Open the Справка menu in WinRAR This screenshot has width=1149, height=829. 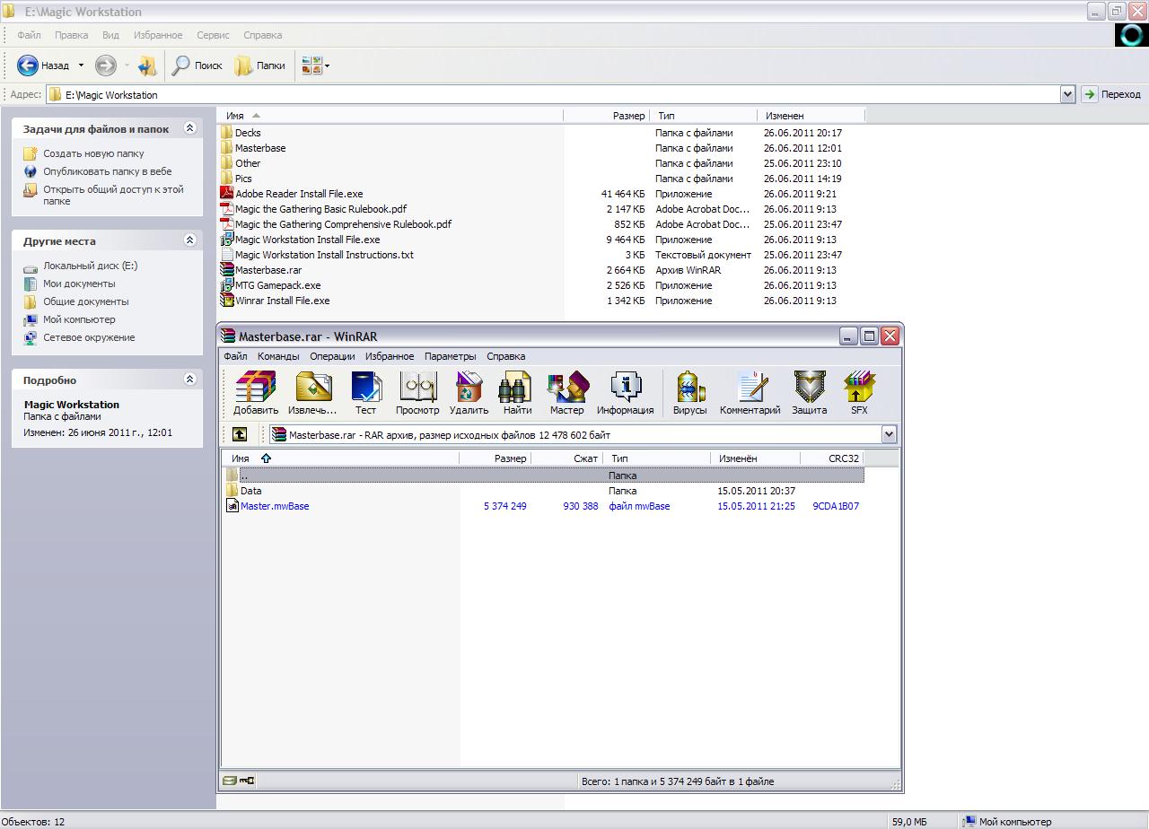click(505, 356)
